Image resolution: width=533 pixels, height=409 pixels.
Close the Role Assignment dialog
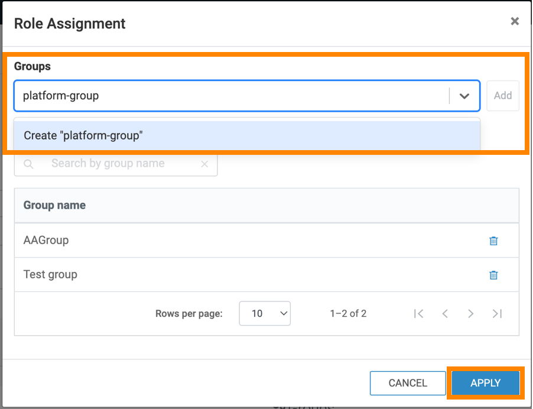[515, 21]
